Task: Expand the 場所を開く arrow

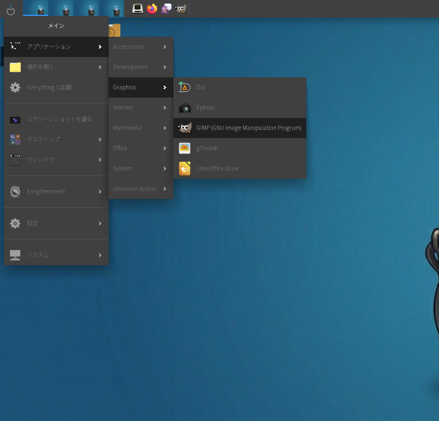Action: click(x=100, y=67)
